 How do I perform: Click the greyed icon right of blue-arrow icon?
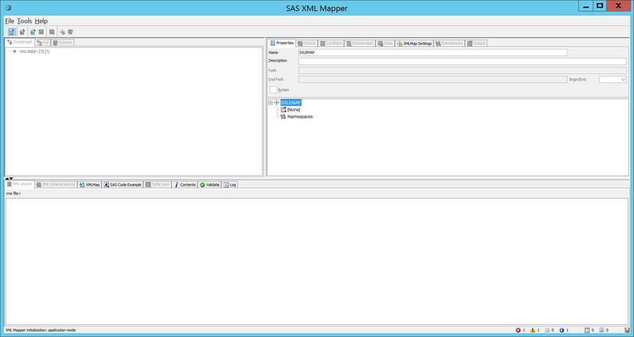[x=41, y=32]
